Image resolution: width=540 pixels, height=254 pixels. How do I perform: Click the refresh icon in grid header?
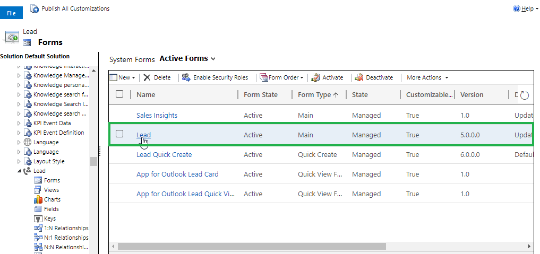tap(525, 95)
